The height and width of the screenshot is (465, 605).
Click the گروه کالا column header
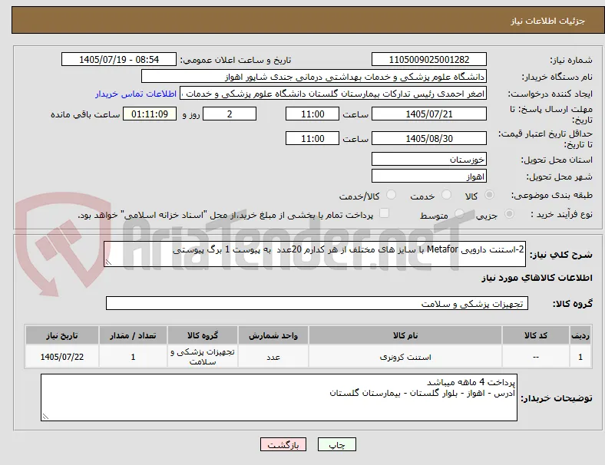tap(203, 335)
